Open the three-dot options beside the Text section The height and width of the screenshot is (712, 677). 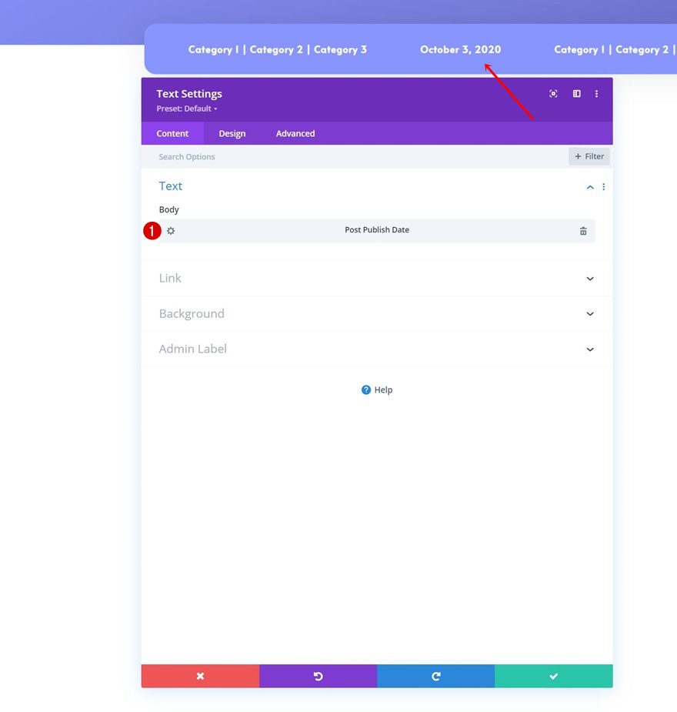[603, 186]
